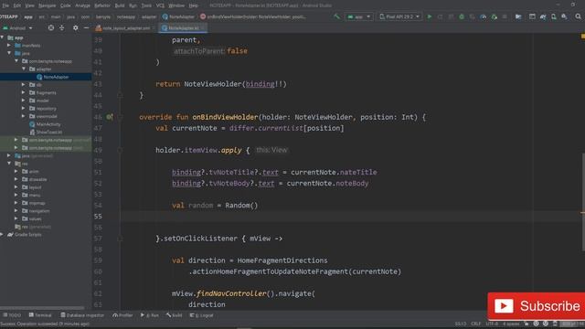Expand the fragments package

(24, 92)
